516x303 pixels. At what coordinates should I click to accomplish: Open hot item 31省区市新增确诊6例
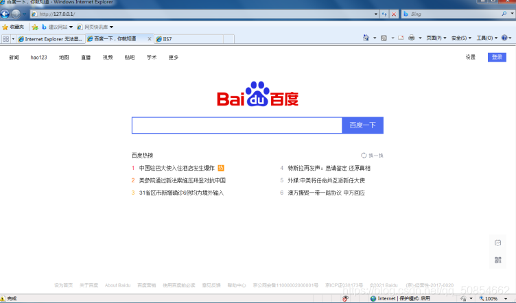click(181, 193)
